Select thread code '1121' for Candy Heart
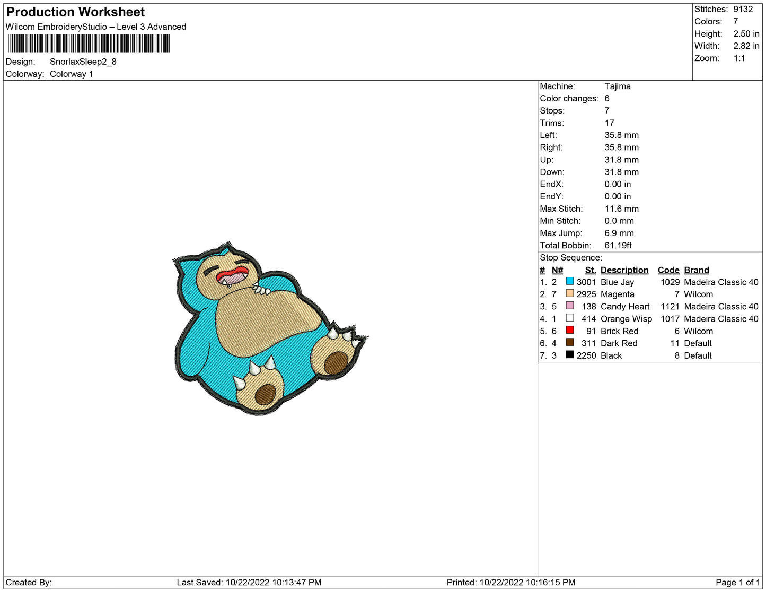The height and width of the screenshot is (590, 766). (670, 307)
